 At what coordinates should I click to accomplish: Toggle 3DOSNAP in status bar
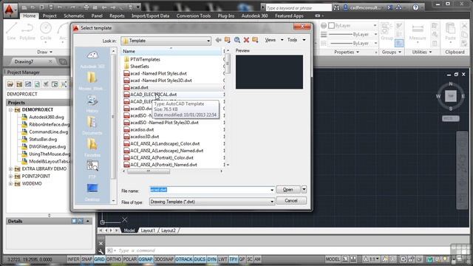(164, 259)
